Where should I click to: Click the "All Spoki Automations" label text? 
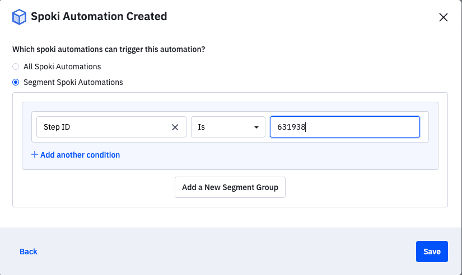coord(62,67)
